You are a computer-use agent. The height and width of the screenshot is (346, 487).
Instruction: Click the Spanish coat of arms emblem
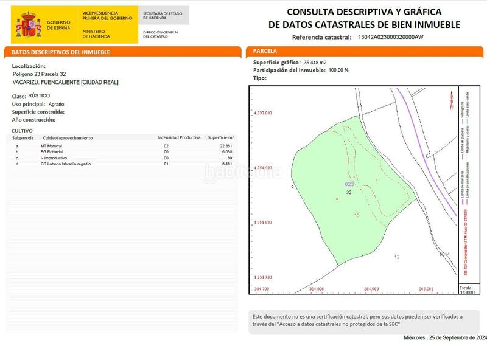[26, 22]
